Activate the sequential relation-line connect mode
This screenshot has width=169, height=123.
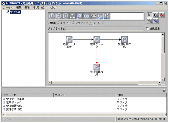(156, 15)
